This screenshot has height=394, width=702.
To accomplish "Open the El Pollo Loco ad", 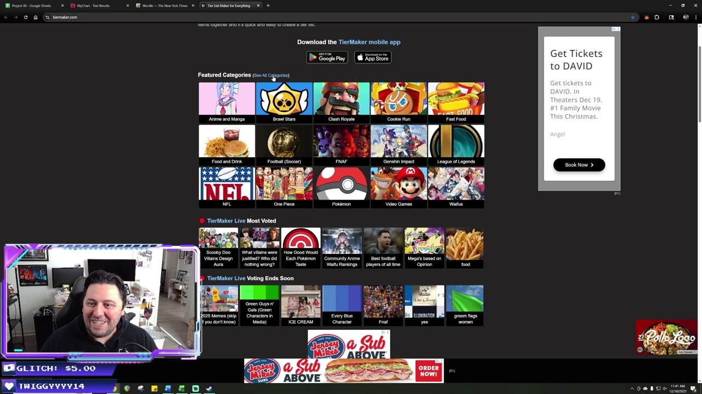I will pos(667,338).
